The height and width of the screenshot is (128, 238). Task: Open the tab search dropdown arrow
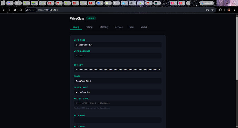coord(3,3)
